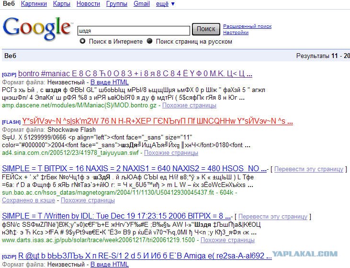Open Расширенный поиск link
The width and height of the screenshot is (350, 268).
248,26
